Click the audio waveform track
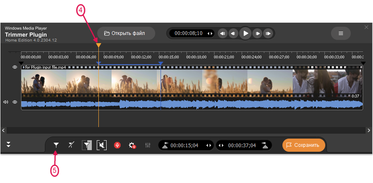The height and width of the screenshot is (183, 373). [x=192, y=104]
